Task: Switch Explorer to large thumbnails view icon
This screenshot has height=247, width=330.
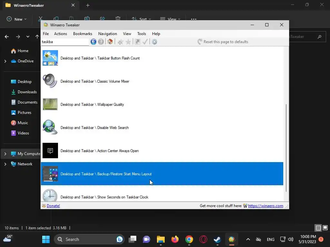Action: [325, 228]
